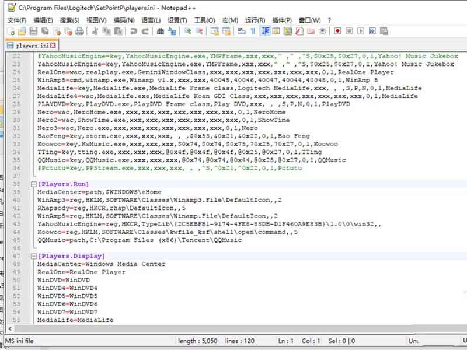
Task: Open the 宏(M) menu
Action: (x=230, y=20)
